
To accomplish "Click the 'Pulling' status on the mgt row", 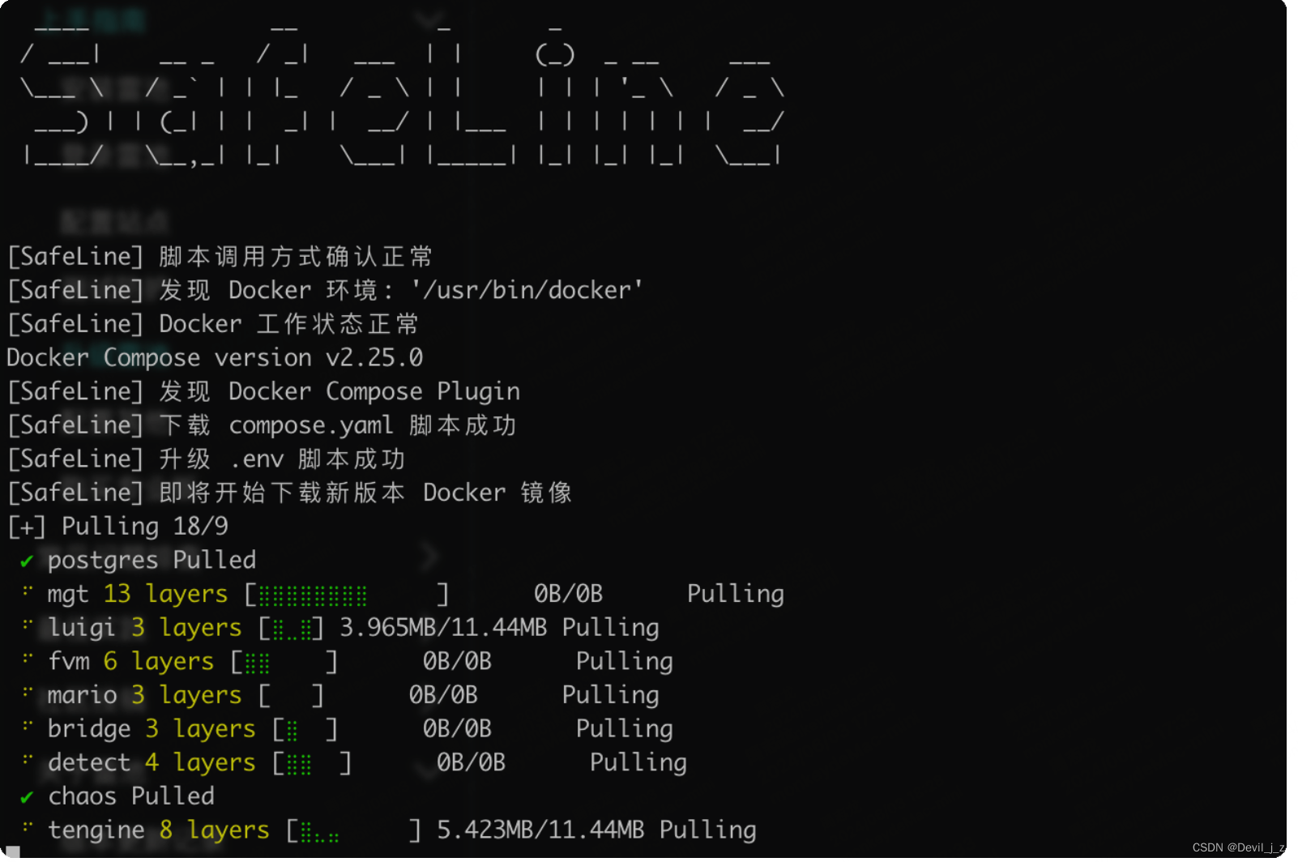I will [x=736, y=595].
